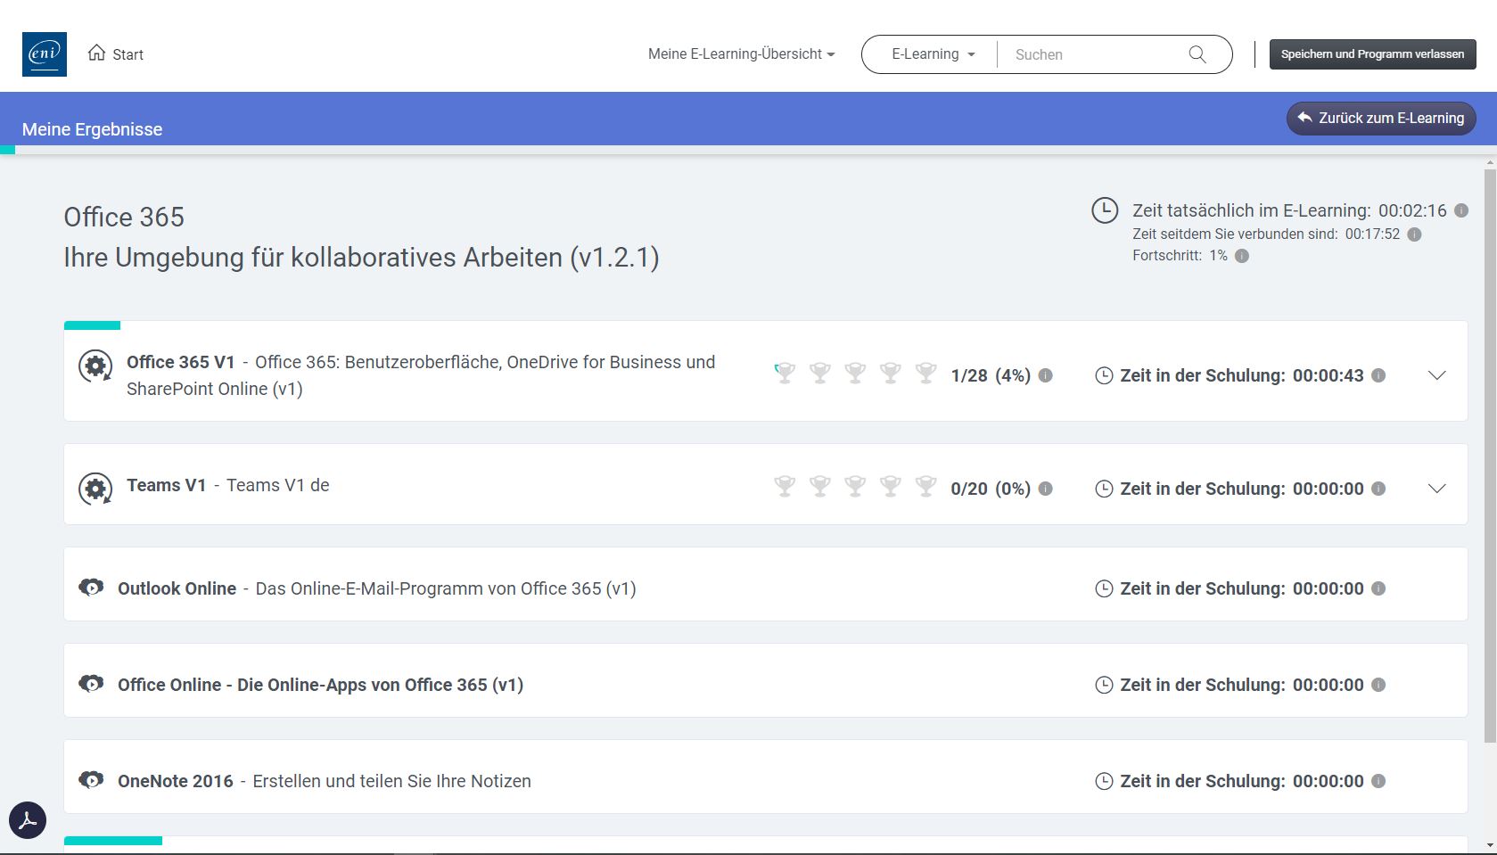The height and width of the screenshot is (855, 1497).
Task: Info icon for Zeit seitdem Sie verbunden
Action: (1414, 234)
